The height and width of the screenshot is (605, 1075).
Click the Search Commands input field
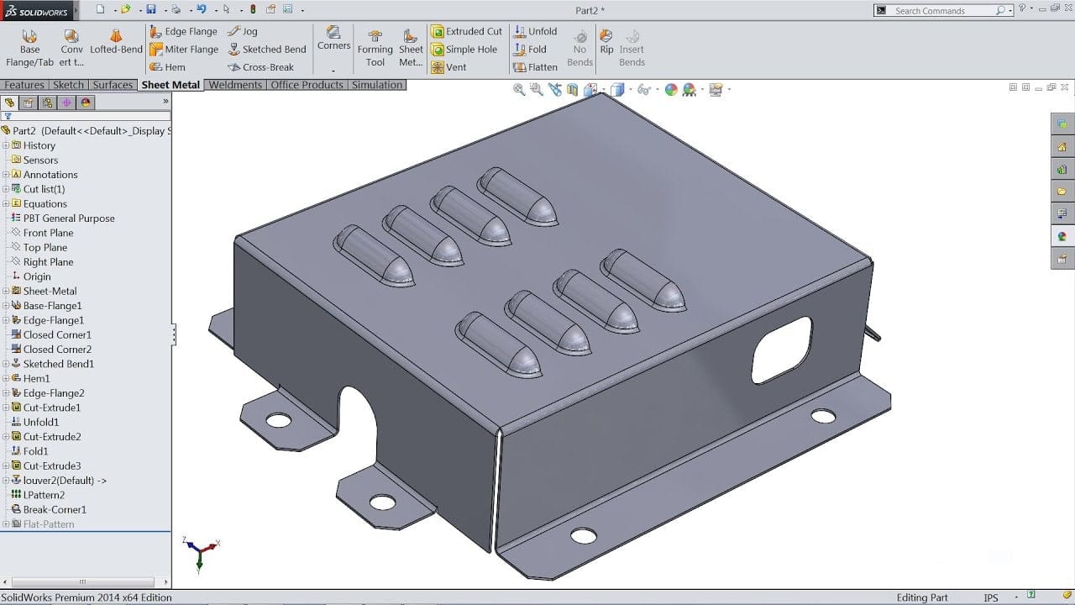pos(942,11)
